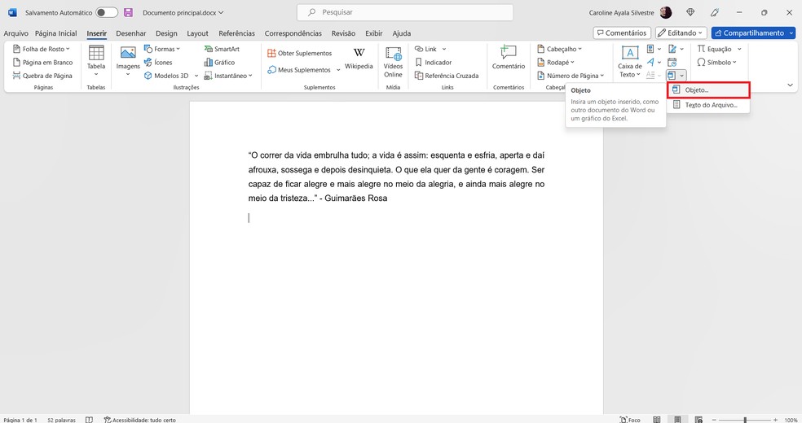Click the Compartilhamento share button
The width and height of the screenshot is (802, 423).
753,33
